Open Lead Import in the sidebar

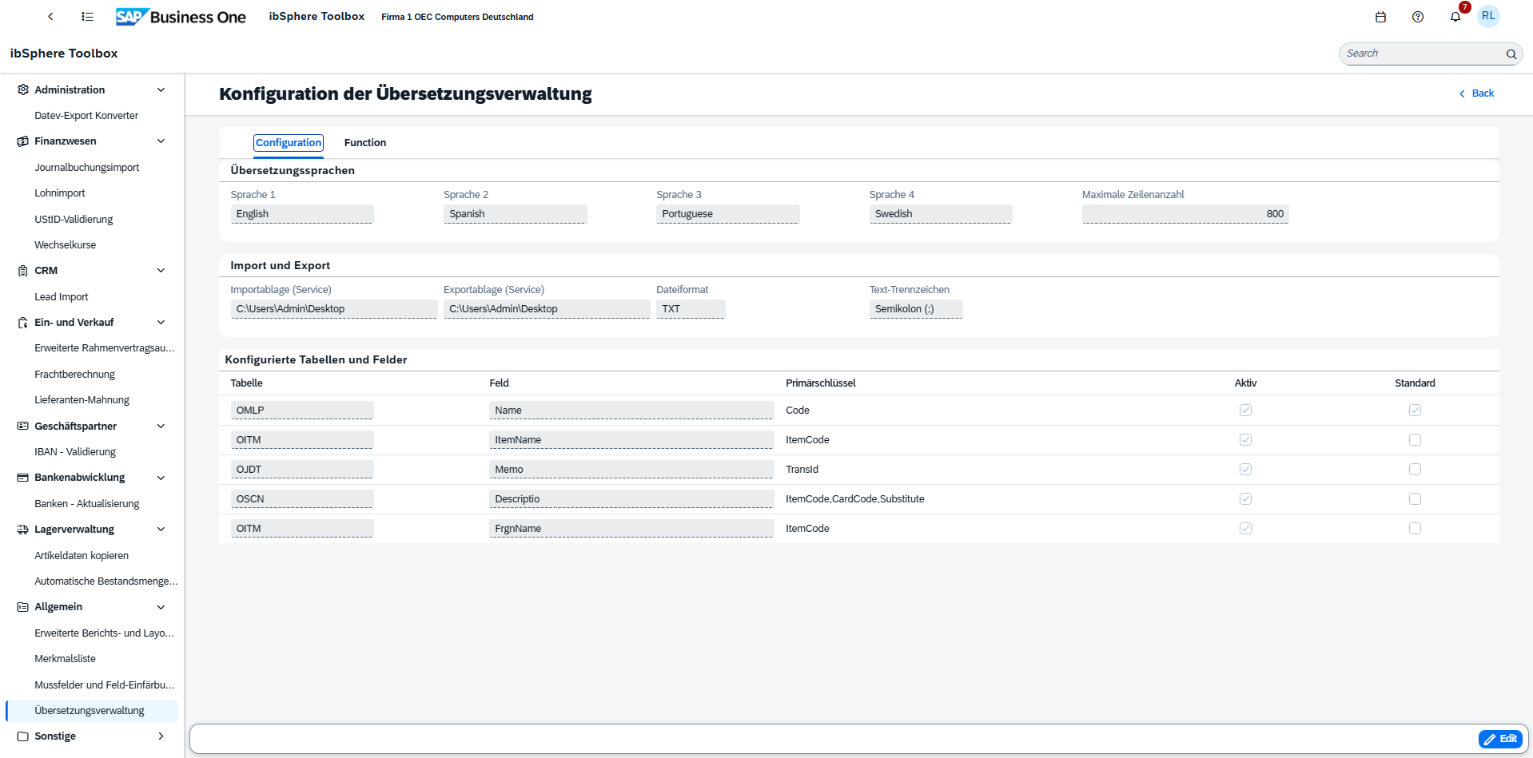(62, 297)
